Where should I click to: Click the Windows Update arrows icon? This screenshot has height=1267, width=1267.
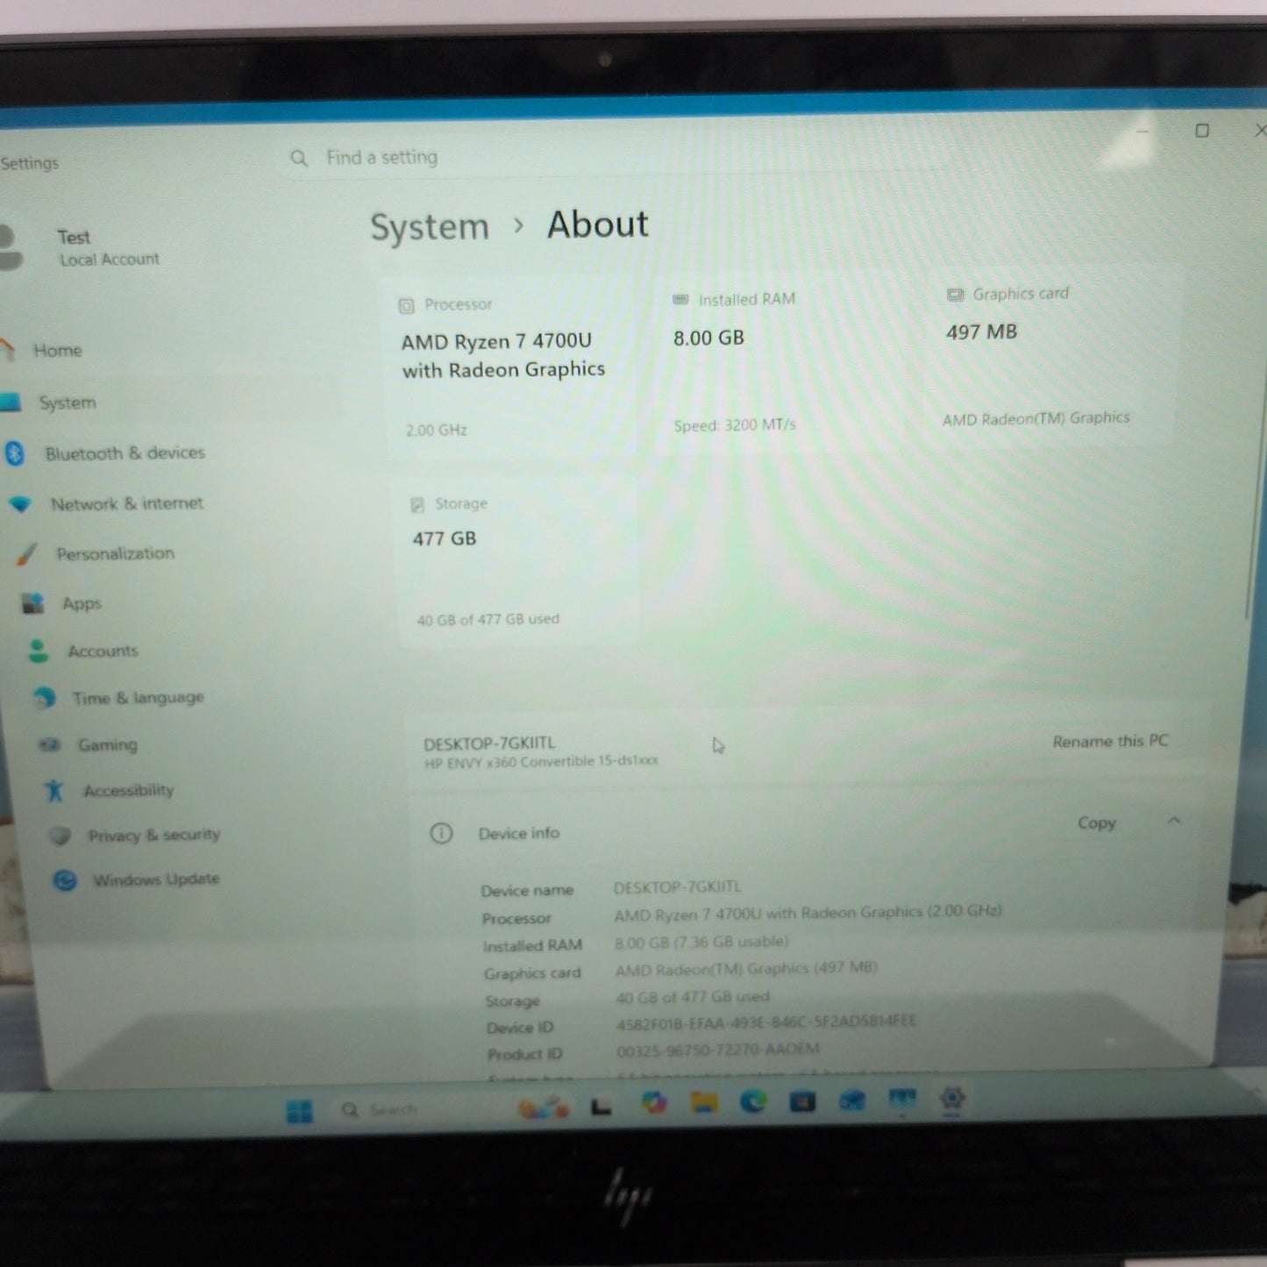tap(65, 879)
